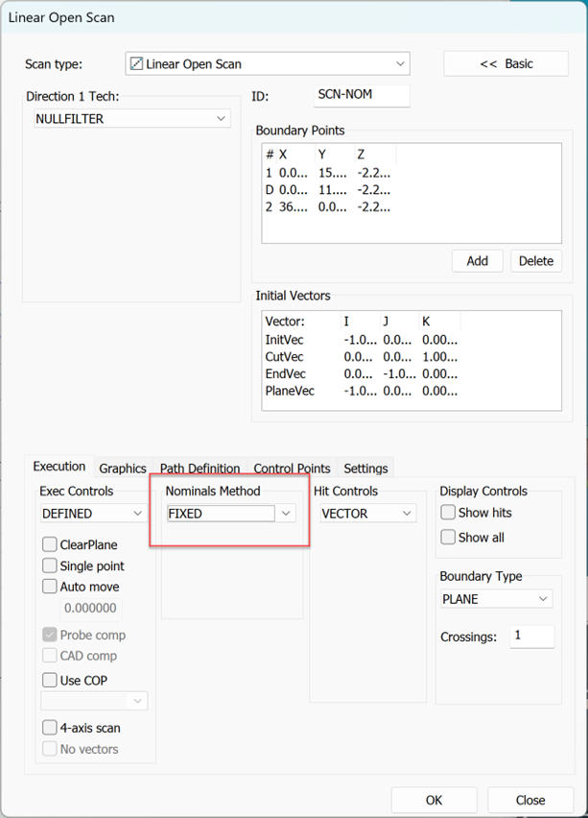The height and width of the screenshot is (818, 588).
Task: Click the Z column header in Boundary Points
Action: pos(375,155)
